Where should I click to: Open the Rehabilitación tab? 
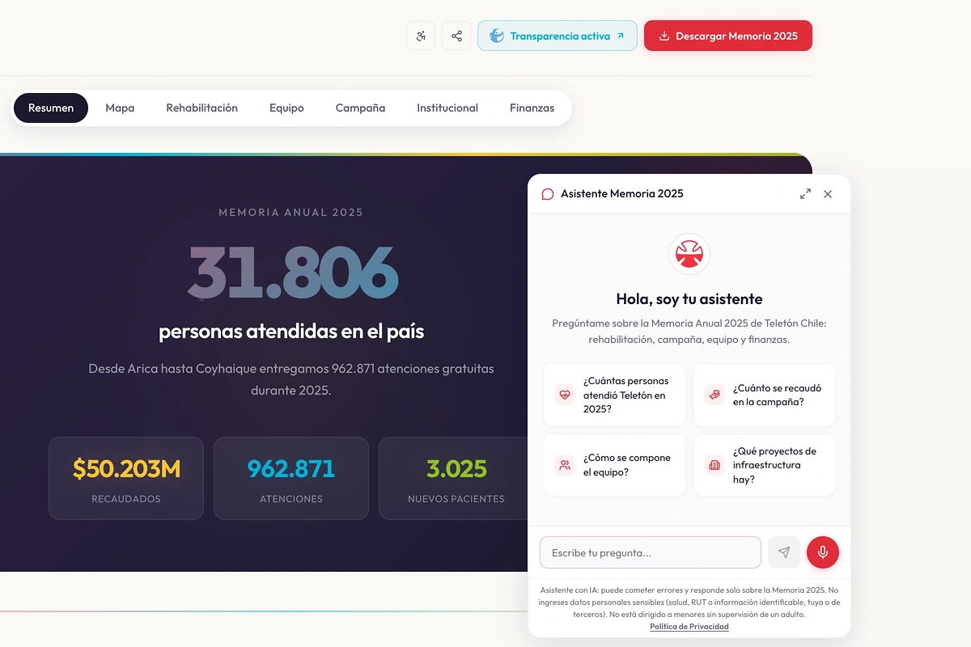pyautogui.click(x=202, y=108)
